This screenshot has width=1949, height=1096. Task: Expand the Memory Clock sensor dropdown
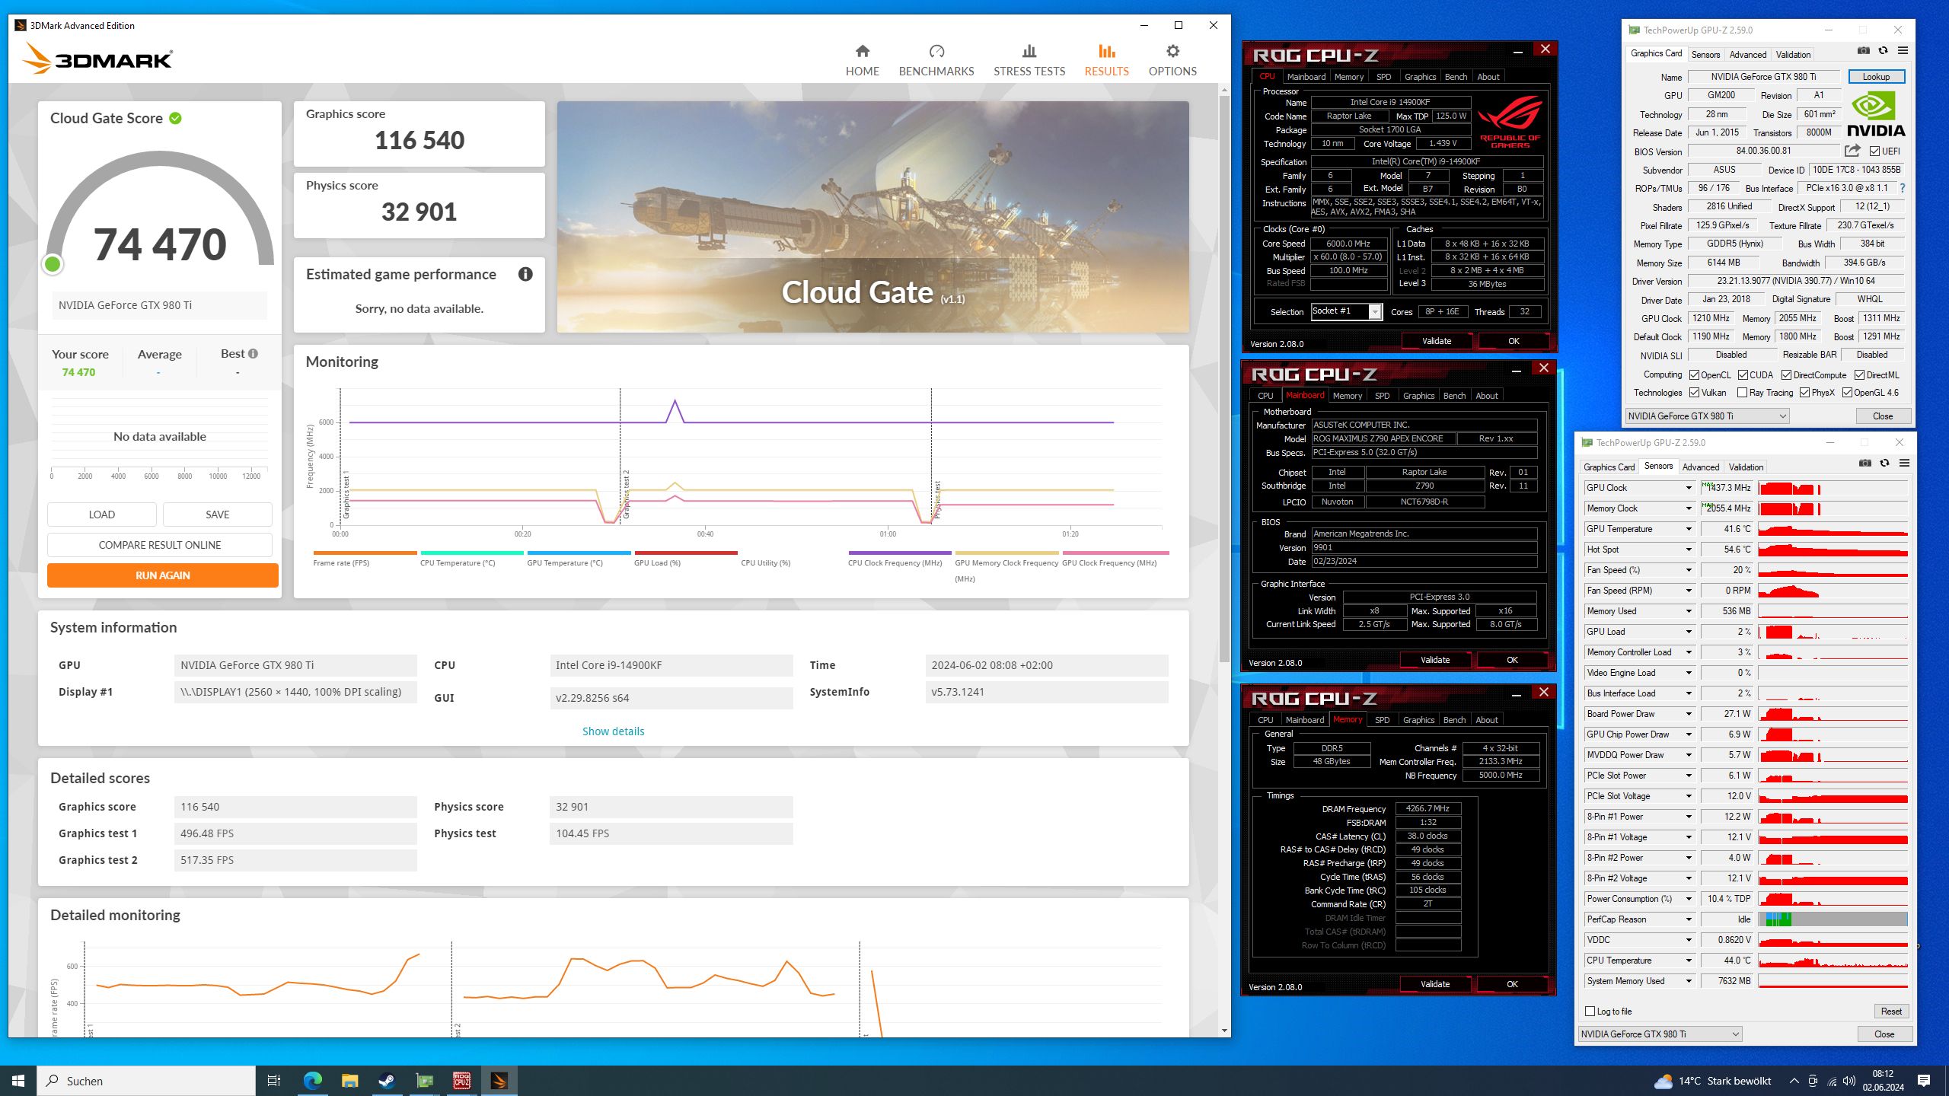[x=1688, y=508]
